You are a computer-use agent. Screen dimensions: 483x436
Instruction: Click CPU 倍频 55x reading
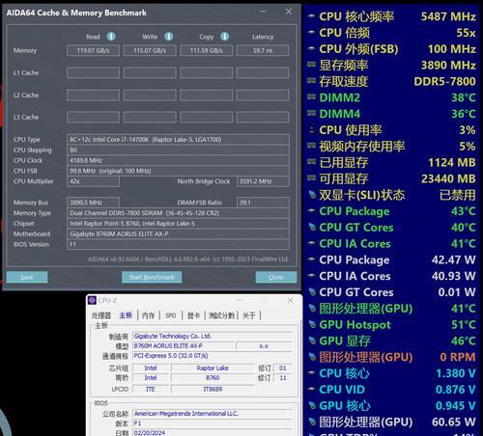click(x=466, y=33)
